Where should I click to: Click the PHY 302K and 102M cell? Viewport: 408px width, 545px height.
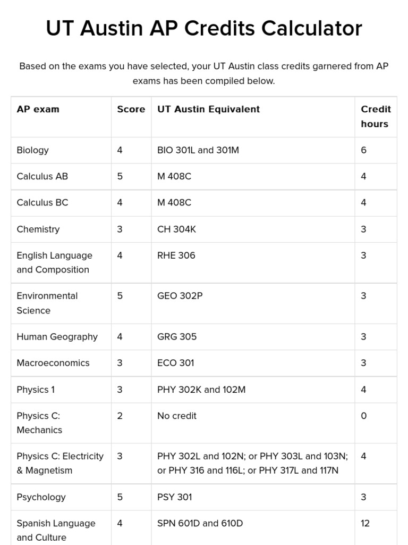(x=201, y=390)
